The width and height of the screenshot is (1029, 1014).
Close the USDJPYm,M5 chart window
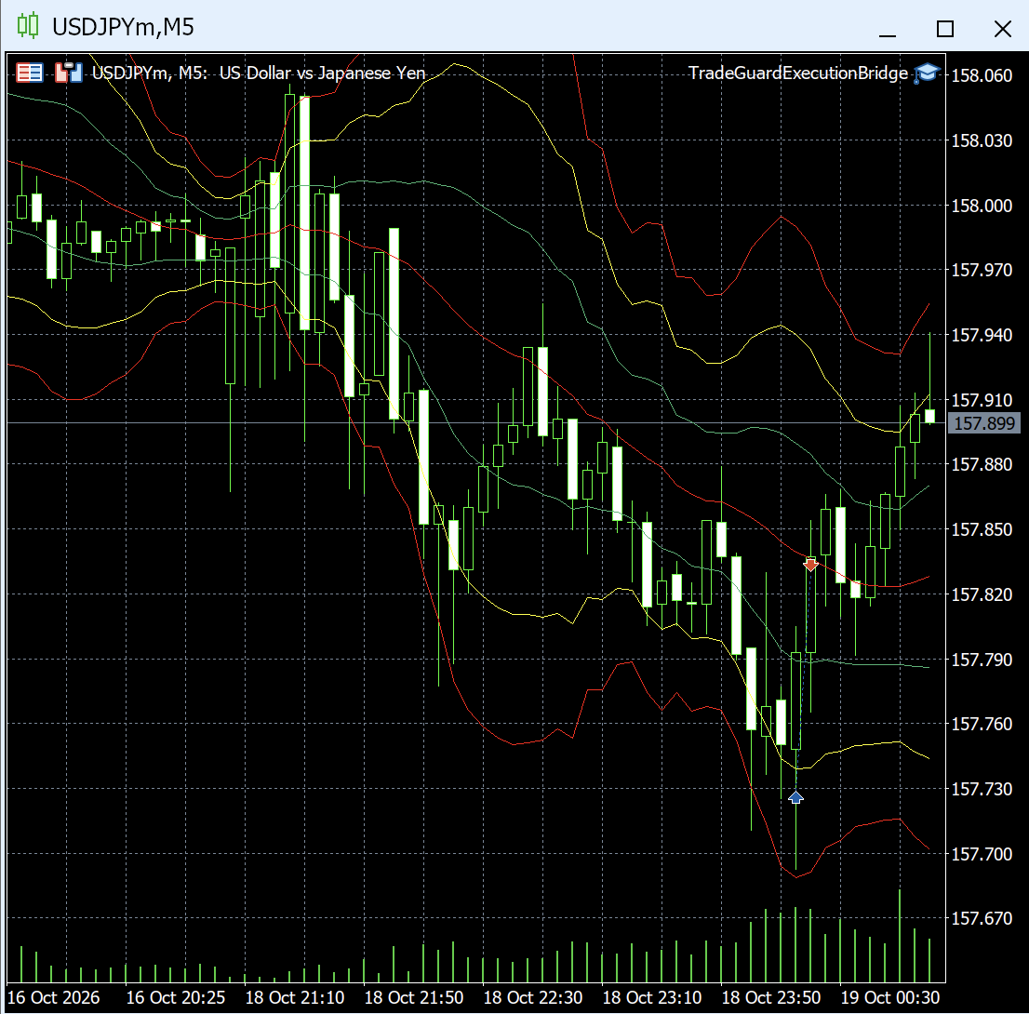[1002, 29]
